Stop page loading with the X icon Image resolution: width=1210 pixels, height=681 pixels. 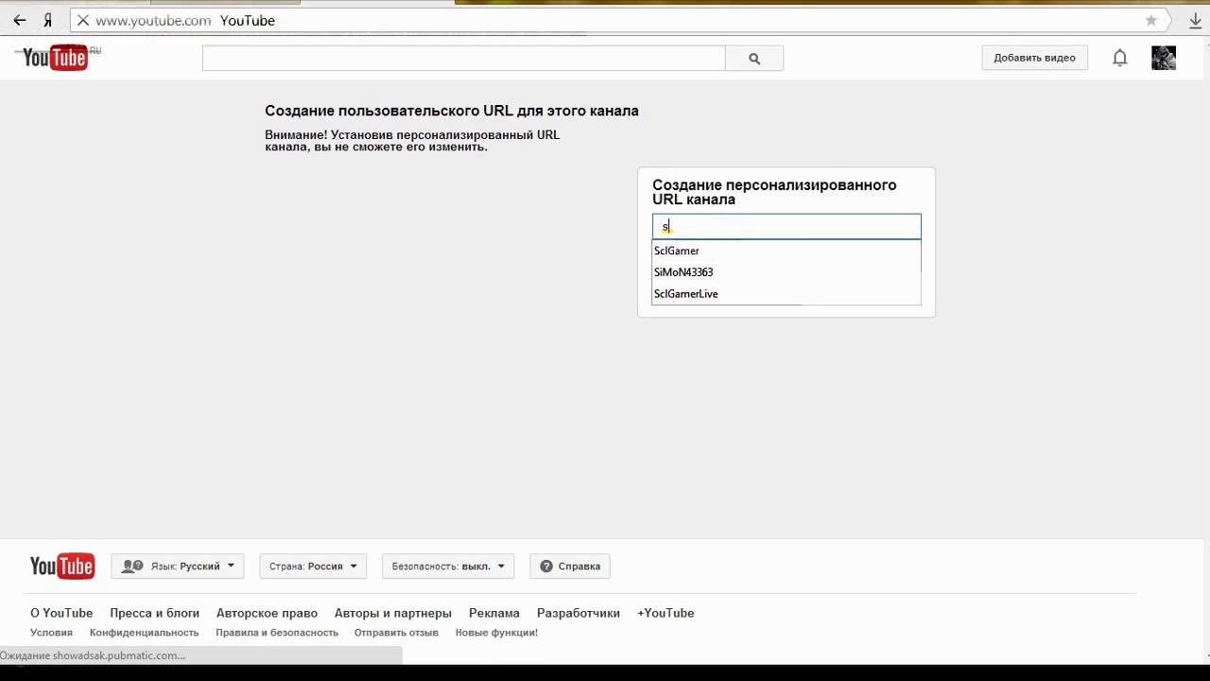point(83,20)
